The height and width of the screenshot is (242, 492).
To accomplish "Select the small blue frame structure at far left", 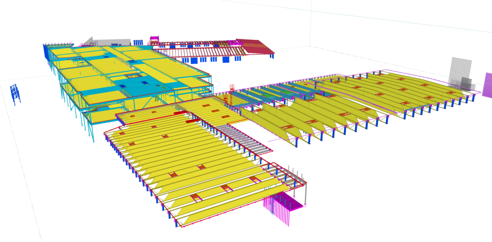I will coord(15,94).
